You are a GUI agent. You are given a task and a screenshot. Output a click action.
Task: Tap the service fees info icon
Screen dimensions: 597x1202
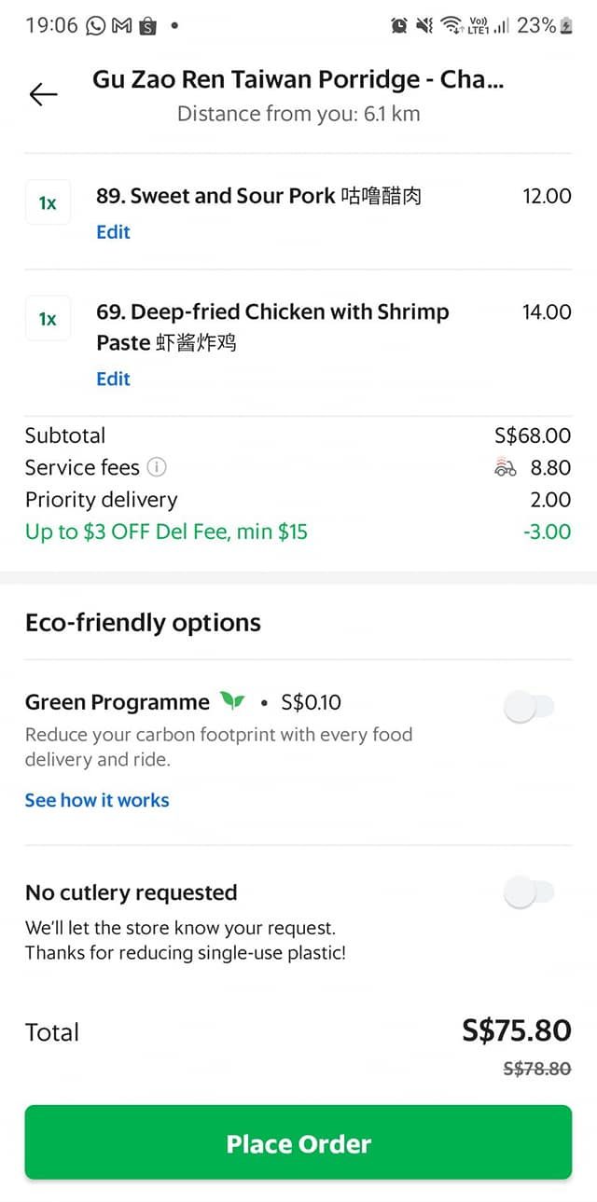[x=157, y=467]
